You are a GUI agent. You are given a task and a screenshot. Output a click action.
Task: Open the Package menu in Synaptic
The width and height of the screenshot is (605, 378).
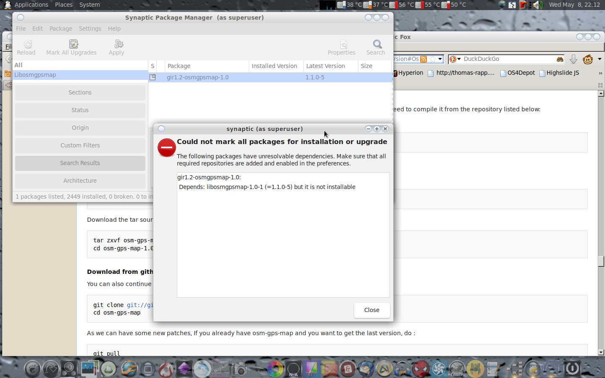[x=61, y=29]
